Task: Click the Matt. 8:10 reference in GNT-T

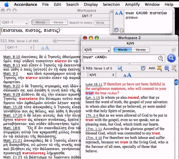Action: (12, 57)
